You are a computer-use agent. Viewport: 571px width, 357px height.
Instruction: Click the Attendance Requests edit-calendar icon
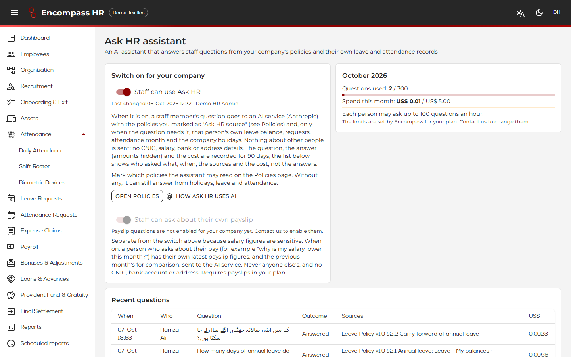click(11, 215)
